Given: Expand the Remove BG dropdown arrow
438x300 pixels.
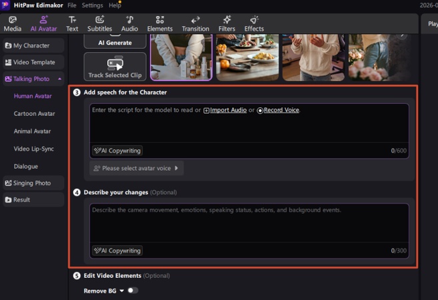Looking at the screenshot, I should pos(122,291).
